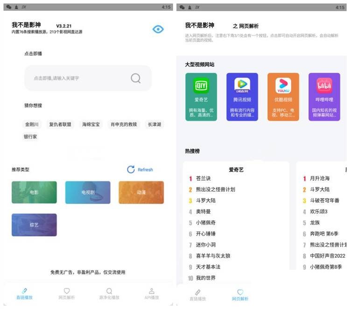Click the 腾讯视频 card label
This screenshot has height=309, width=350.
click(x=242, y=99)
